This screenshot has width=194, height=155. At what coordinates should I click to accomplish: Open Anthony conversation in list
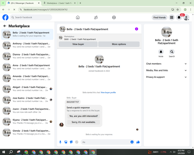(x=27, y=45)
